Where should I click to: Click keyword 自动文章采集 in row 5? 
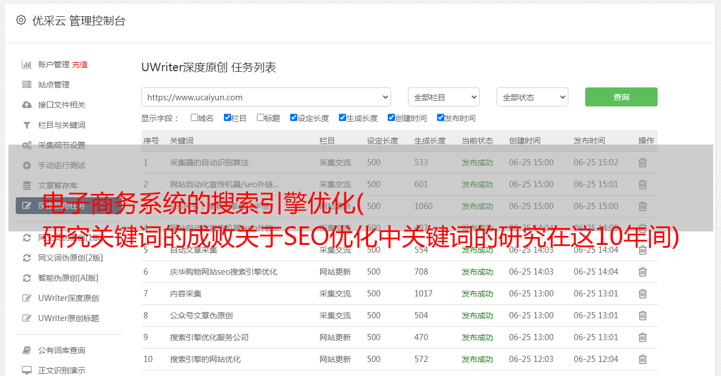pyautogui.click(x=194, y=250)
